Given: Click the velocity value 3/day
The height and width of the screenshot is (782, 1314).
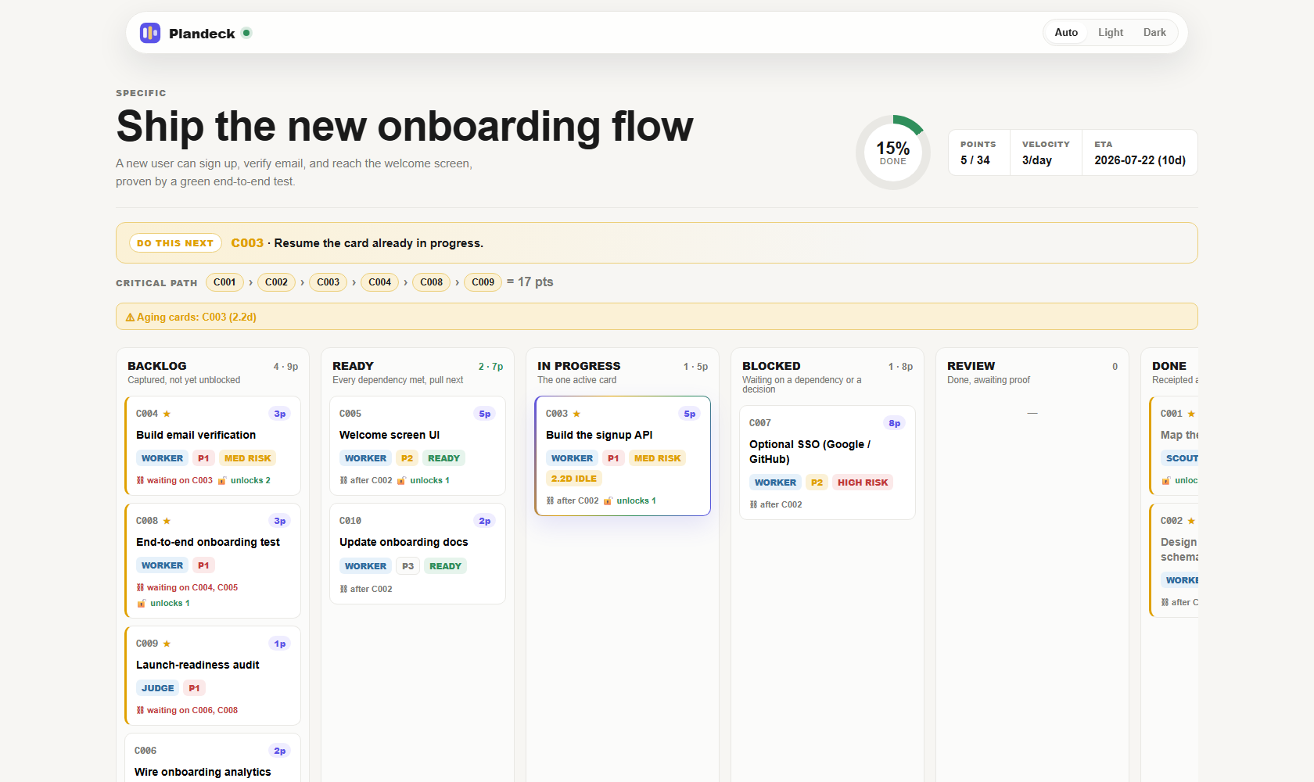Looking at the screenshot, I should coord(1037,160).
